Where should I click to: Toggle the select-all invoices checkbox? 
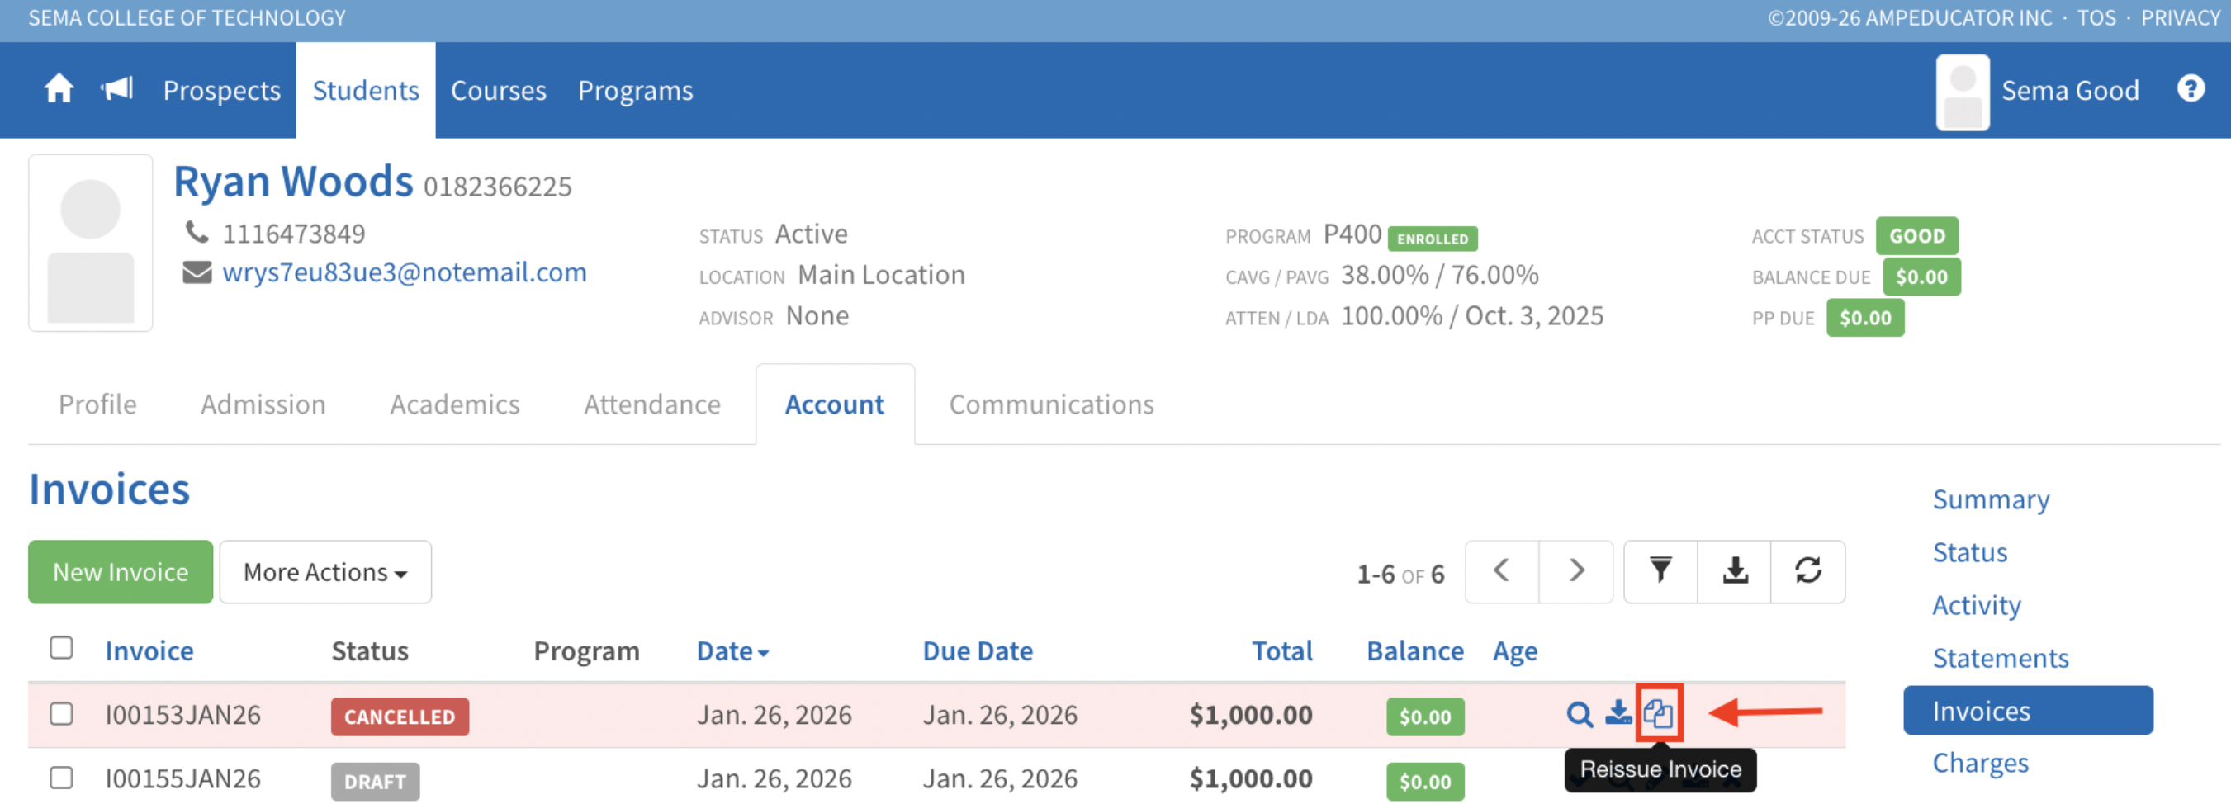click(61, 648)
